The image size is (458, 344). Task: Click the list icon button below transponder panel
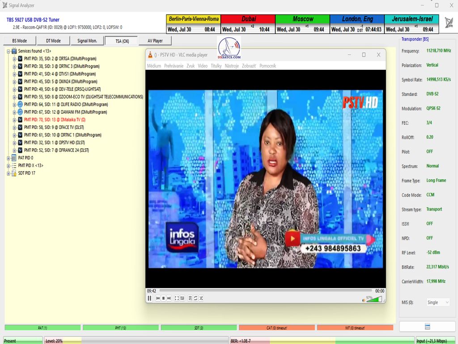[x=427, y=327]
